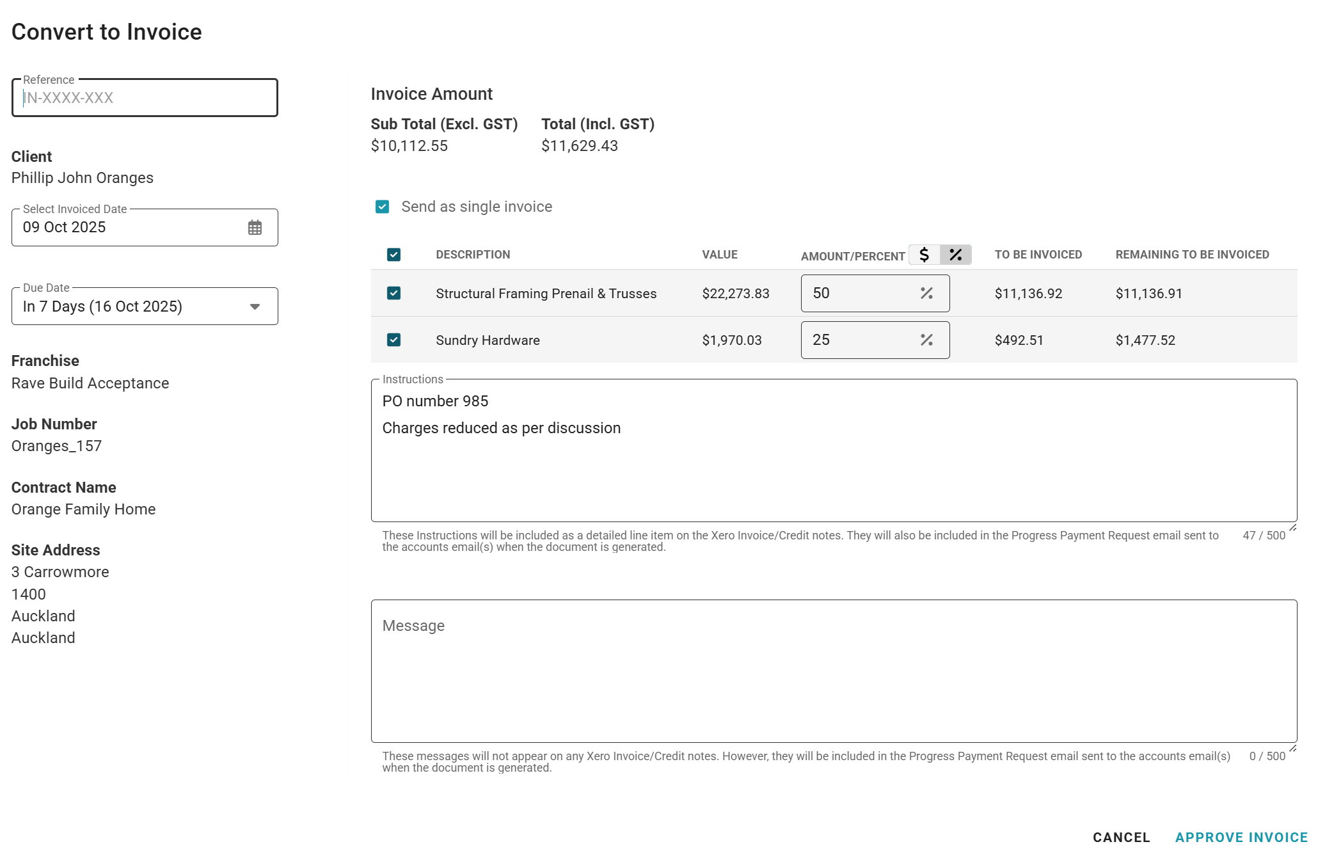
Task: Click percent icon in Structural Framing amount field
Action: click(x=926, y=293)
